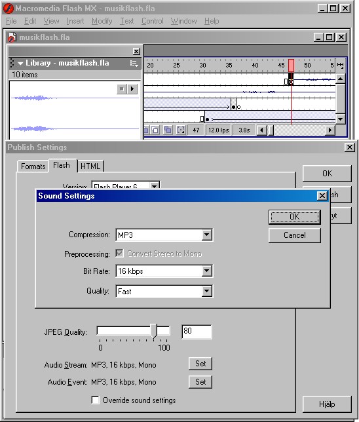
Task: Switch to the Flash tab
Action: coord(62,165)
